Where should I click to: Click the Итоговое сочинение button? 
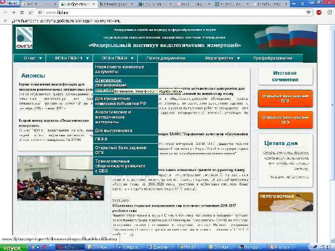285,76
